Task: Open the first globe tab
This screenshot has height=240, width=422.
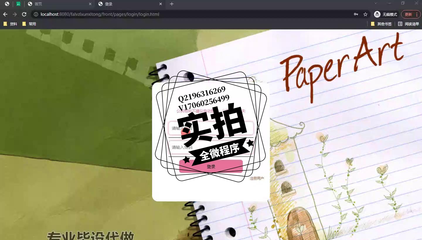Action: [x=7, y=4]
